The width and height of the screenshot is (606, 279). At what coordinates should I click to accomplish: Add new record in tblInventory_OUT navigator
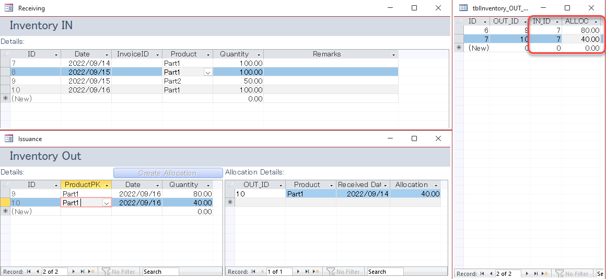click(x=545, y=274)
